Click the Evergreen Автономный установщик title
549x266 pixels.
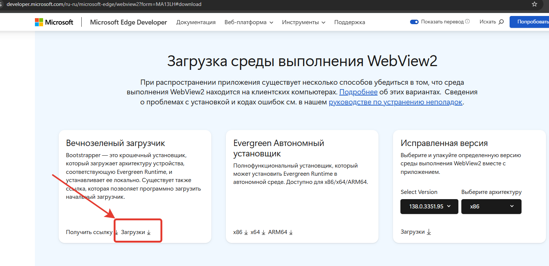click(x=279, y=148)
